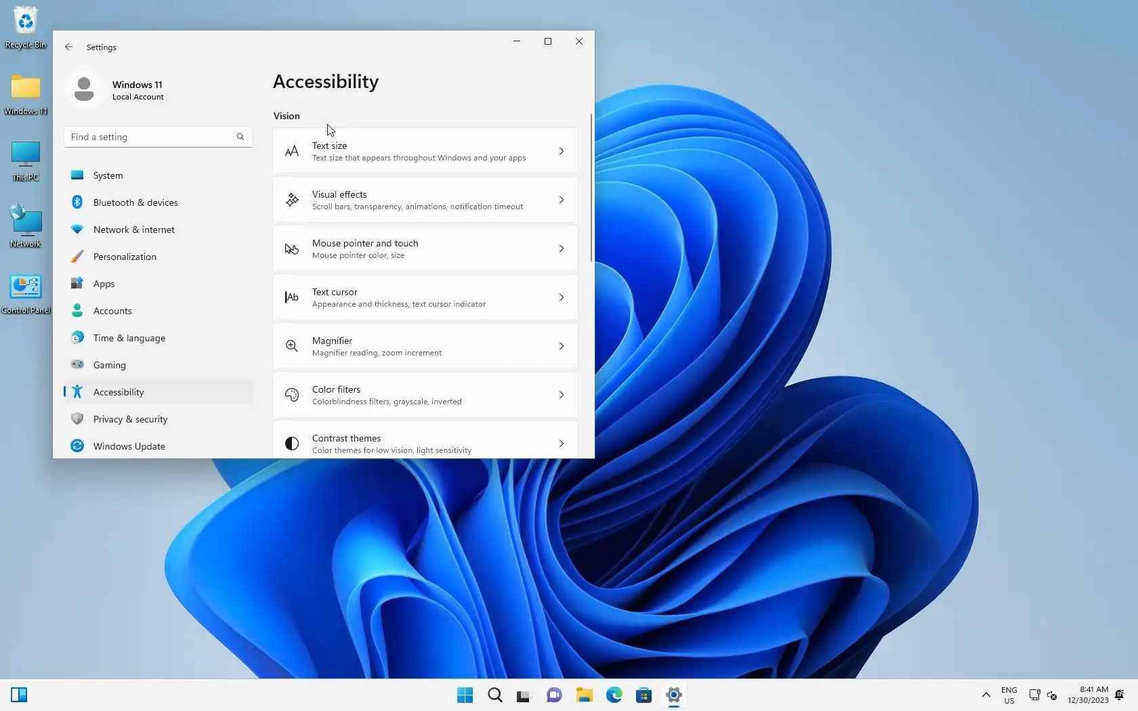Open the ENG US language indicator

1009,695
